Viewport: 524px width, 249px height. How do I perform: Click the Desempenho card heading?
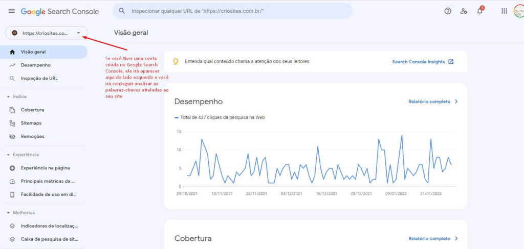[x=199, y=102]
